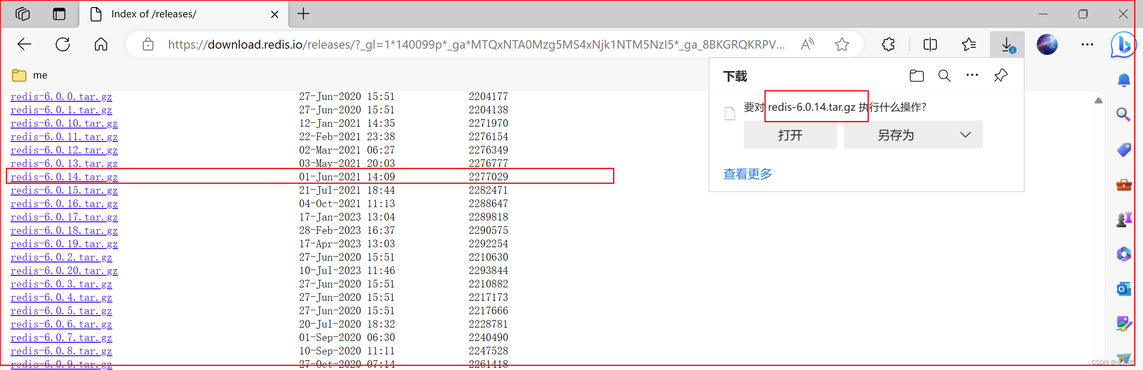This screenshot has height=370, width=1143.
Task: Download redis-6.0.18.tar.gz
Action: pyautogui.click(x=64, y=230)
